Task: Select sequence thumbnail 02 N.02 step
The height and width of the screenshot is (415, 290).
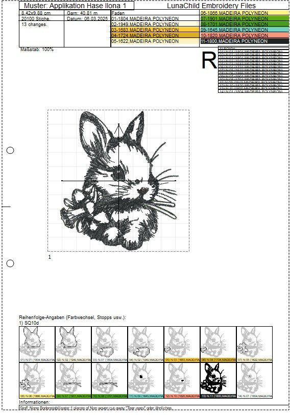Action: [x=74, y=344]
